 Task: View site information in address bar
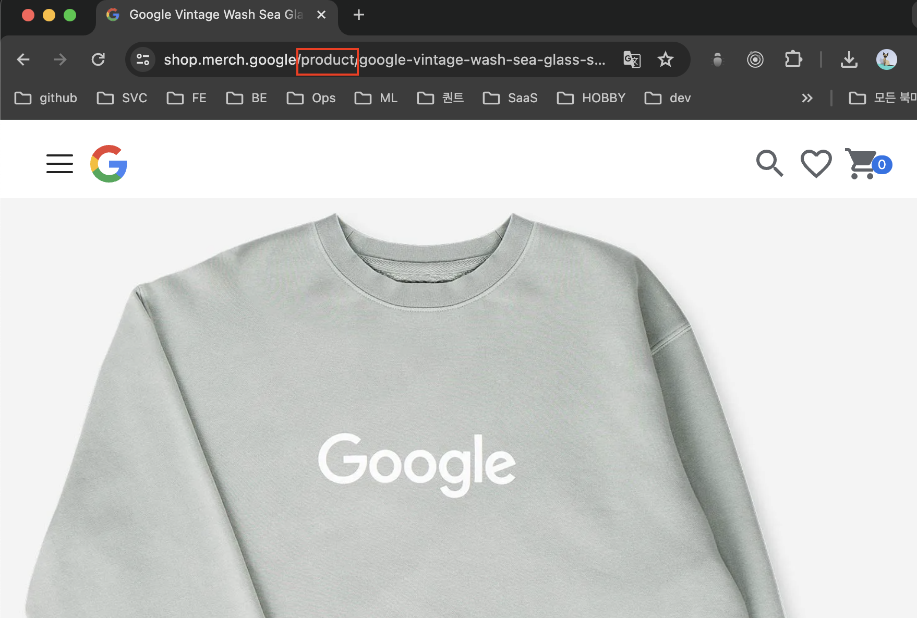click(143, 59)
